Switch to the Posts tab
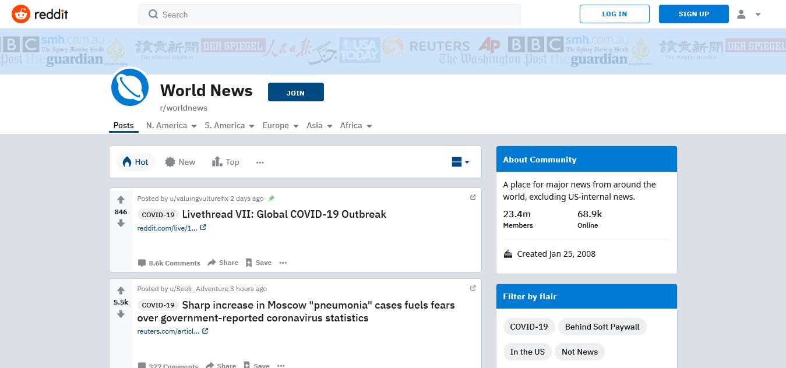Image resolution: width=786 pixels, height=368 pixels. [124, 125]
